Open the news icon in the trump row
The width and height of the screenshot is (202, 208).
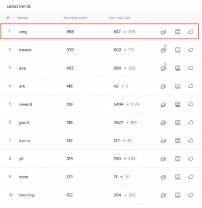(178, 140)
